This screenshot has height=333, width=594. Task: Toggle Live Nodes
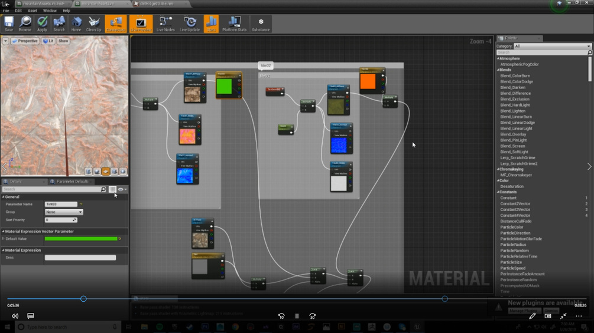tap(165, 24)
